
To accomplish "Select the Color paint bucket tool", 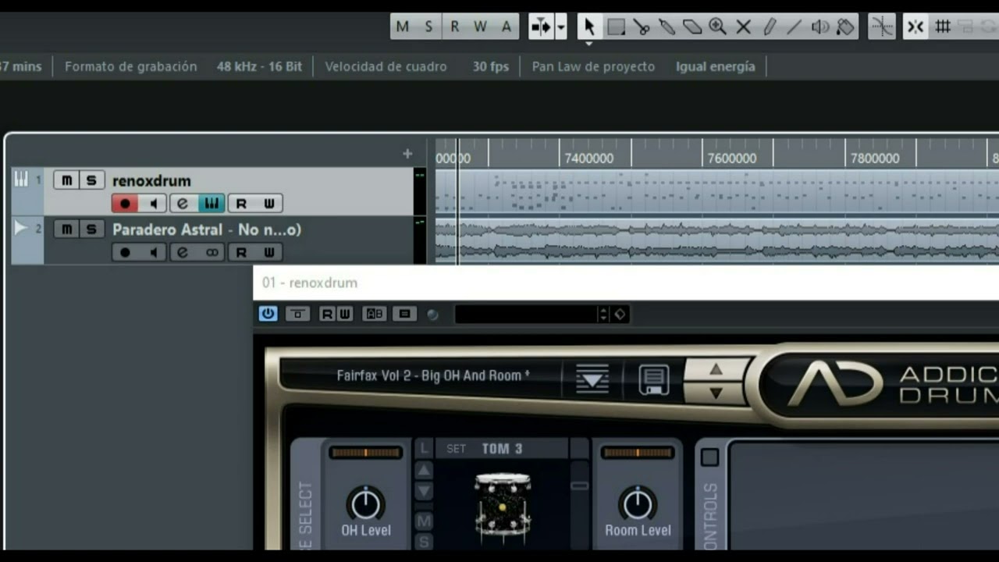I will [x=845, y=27].
